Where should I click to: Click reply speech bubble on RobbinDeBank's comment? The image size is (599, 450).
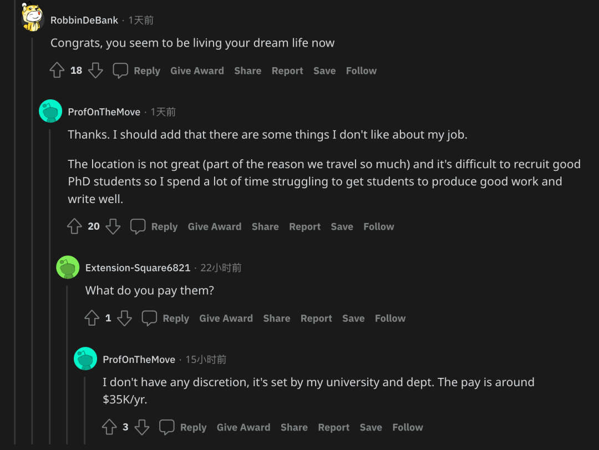click(x=120, y=70)
